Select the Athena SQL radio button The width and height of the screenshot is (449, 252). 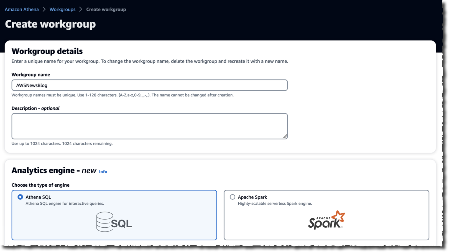coord(20,197)
